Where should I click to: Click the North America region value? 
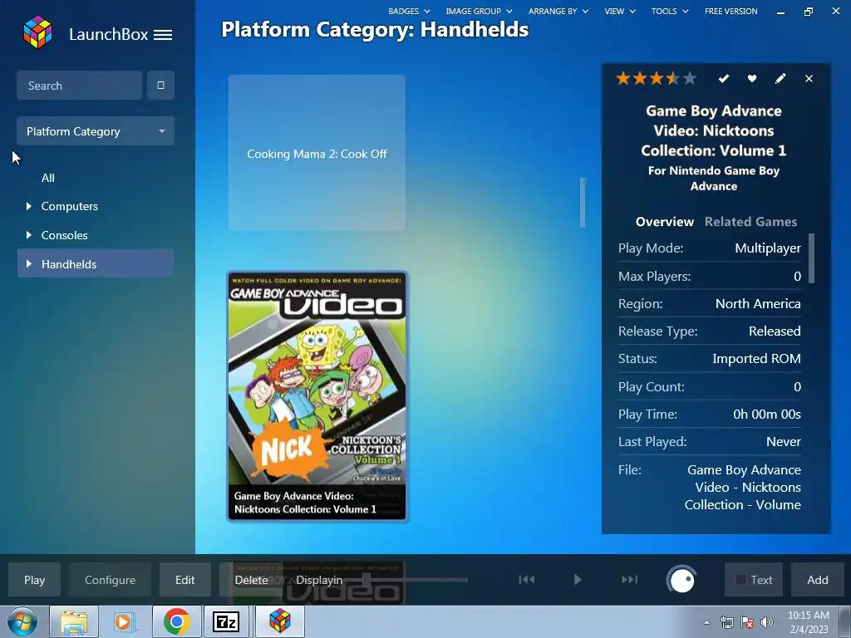coord(758,303)
